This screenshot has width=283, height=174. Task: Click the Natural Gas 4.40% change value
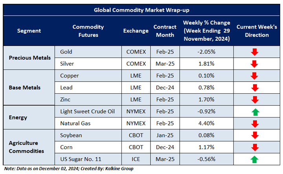click(206, 123)
